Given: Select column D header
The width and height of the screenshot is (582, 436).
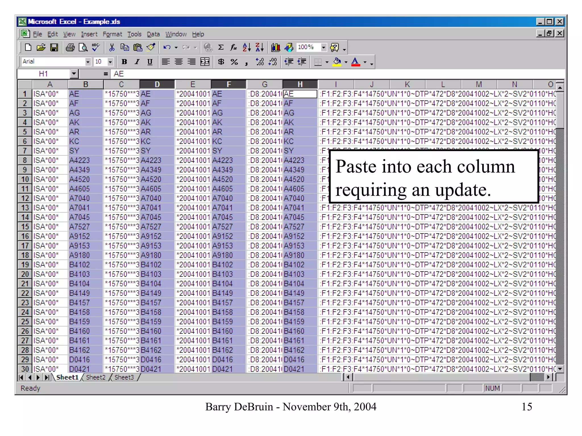Looking at the screenshot, I should pos(157,84).
